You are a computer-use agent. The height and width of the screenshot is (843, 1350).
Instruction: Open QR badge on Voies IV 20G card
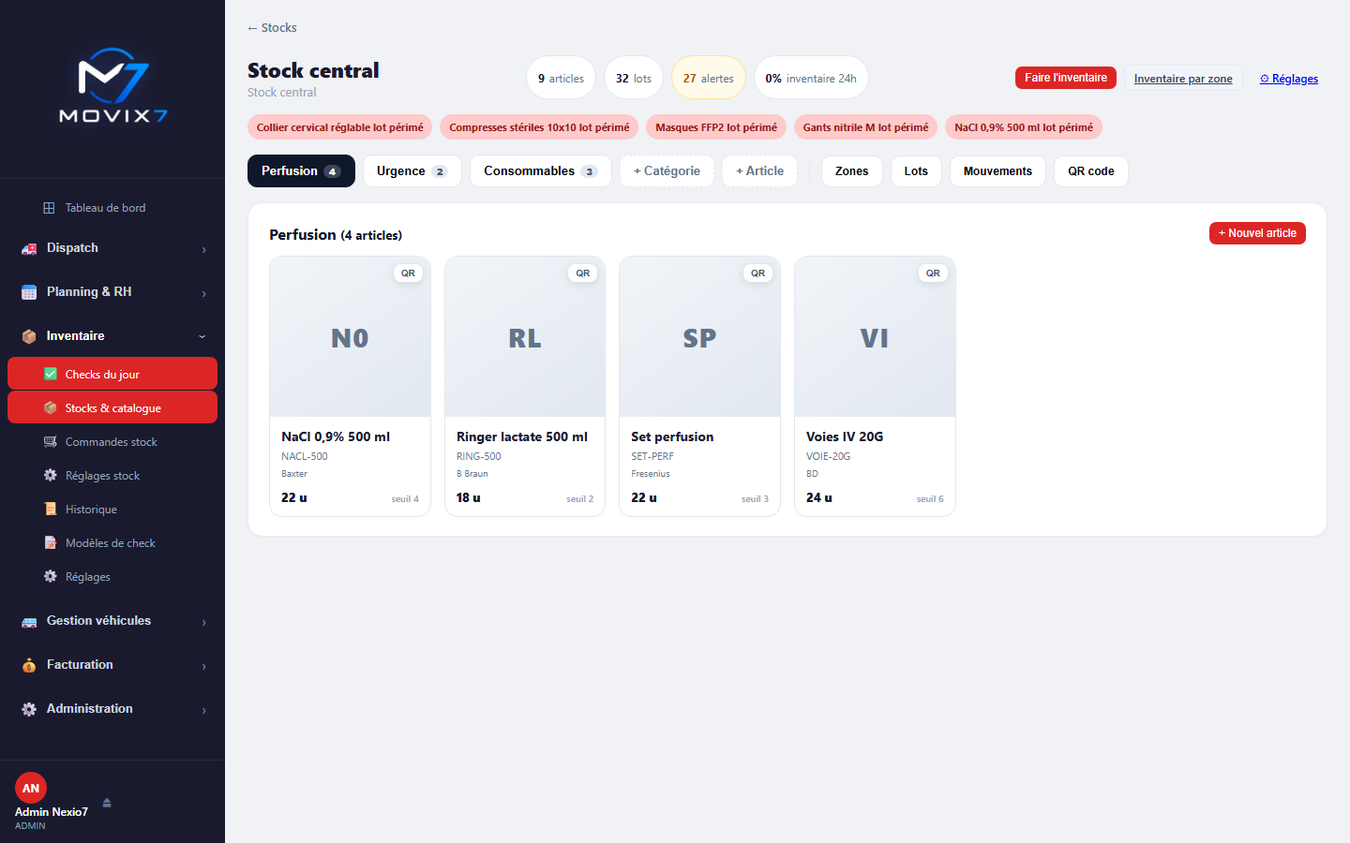point(933,274)
